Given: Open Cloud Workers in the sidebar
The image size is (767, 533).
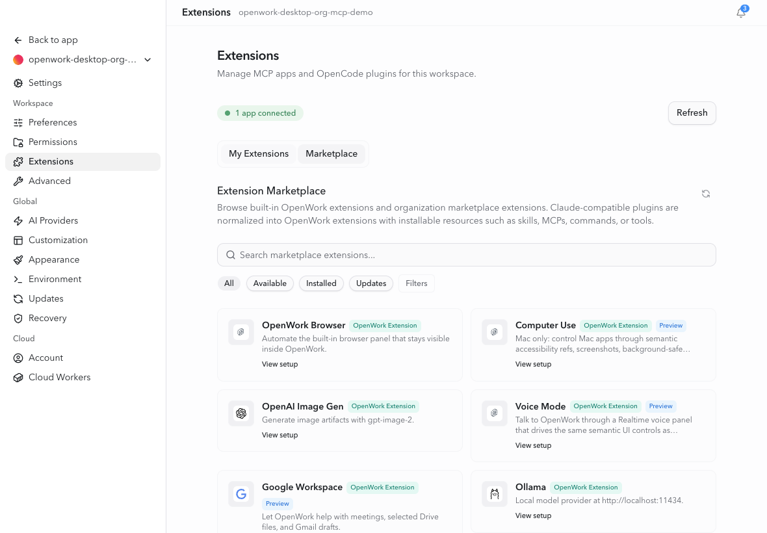Looking at the screenshot, I should pyautogui.click(x=83, y=378).
